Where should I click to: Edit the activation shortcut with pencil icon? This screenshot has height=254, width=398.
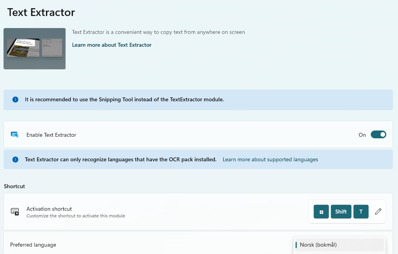[x=378, y=211]
